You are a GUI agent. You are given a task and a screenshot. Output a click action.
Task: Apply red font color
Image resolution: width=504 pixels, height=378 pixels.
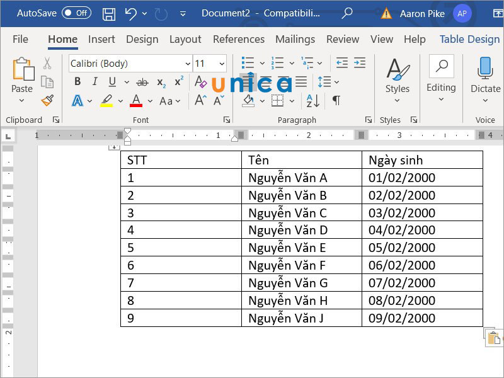point(136,101)
